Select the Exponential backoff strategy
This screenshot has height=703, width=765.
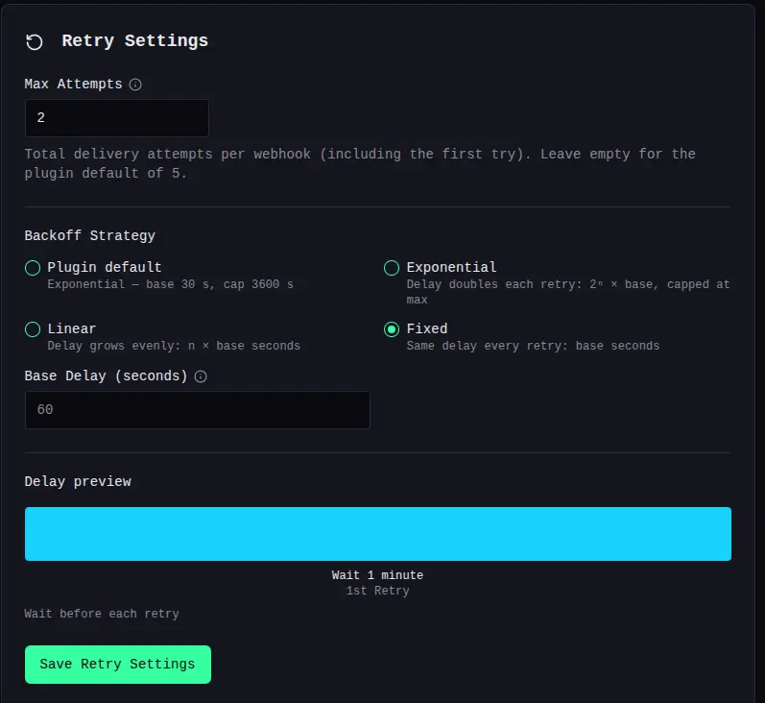(x=392, y=268)
